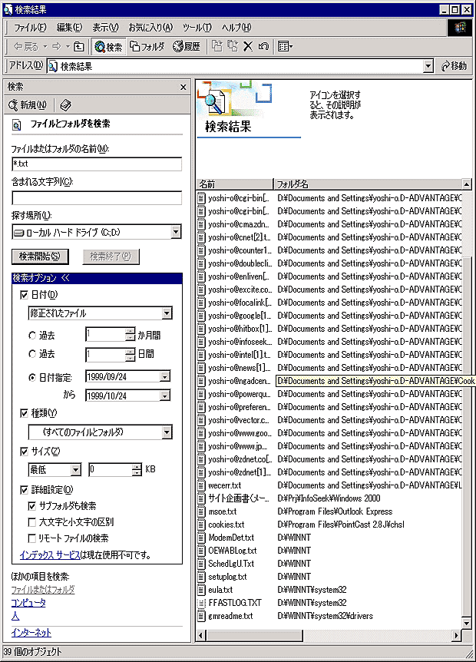
Task: Click the Go (移動) button
Action: 454,66
